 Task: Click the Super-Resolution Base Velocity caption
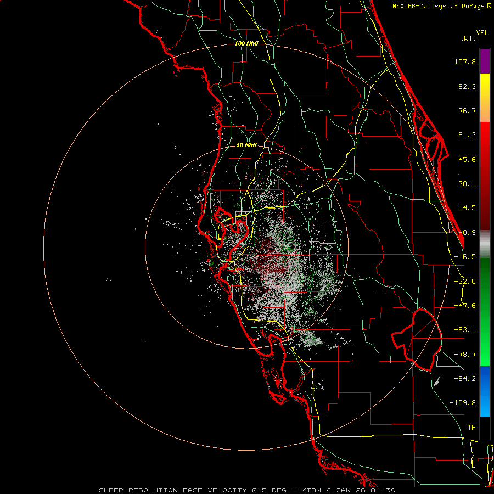(x=246, y=490)
